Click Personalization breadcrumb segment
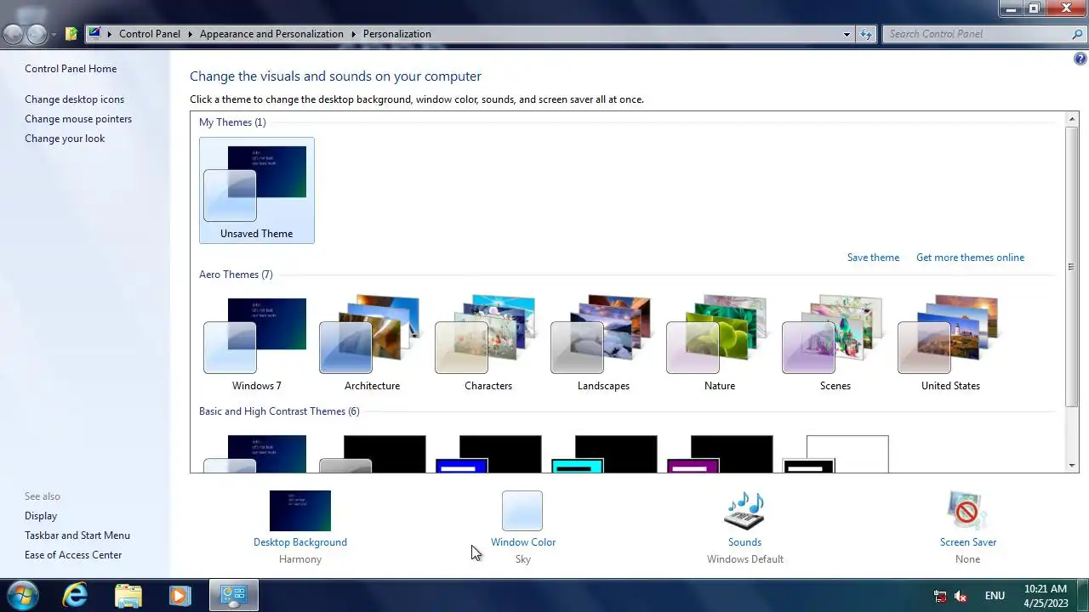Viewport: 1089px width, 612px height. (397, 34)
